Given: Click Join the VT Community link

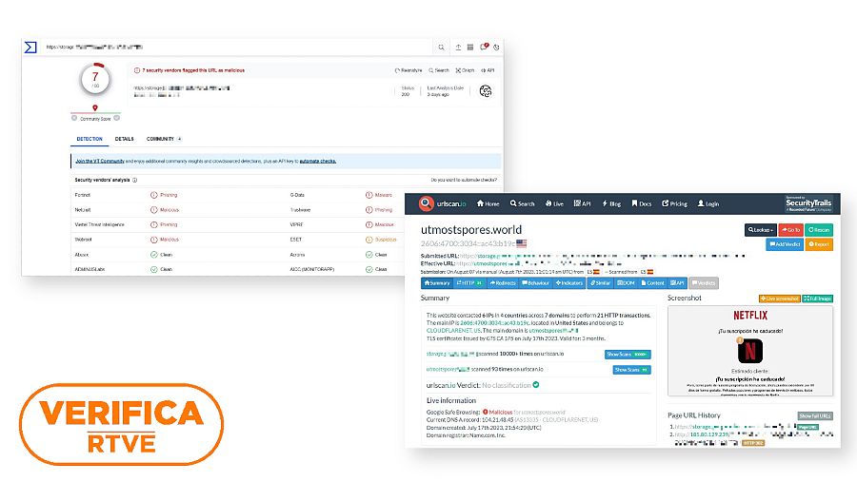Looking at the screenshot, I should click(100, 161).
